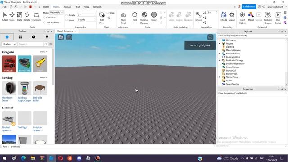Enable the Rotate snap checkbox

click(67, 15)
